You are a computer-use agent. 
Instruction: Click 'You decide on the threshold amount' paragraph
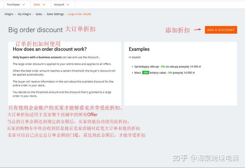[62, 94]
